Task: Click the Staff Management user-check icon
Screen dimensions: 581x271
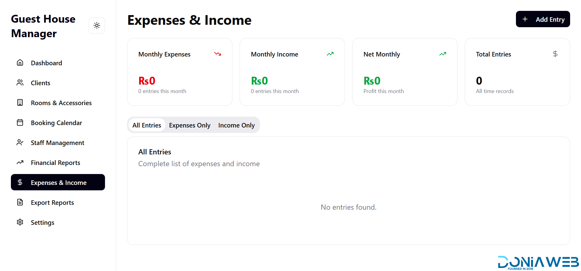Action: point(20,142)
